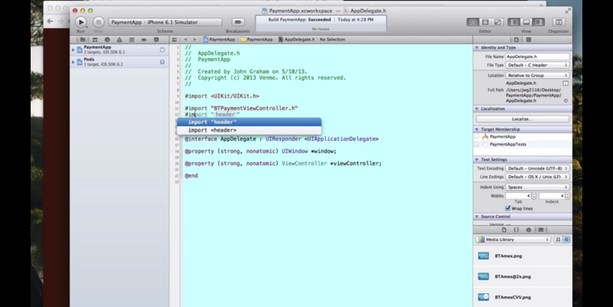Click the Run button
Image resolution: width=613 pixels, height=307 pixels.
tap(81, 22)
